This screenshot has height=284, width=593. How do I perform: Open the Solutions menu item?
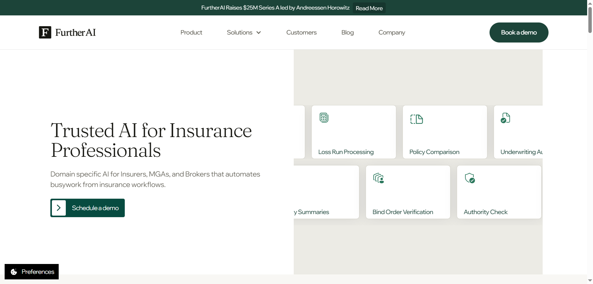click(240, 32)
